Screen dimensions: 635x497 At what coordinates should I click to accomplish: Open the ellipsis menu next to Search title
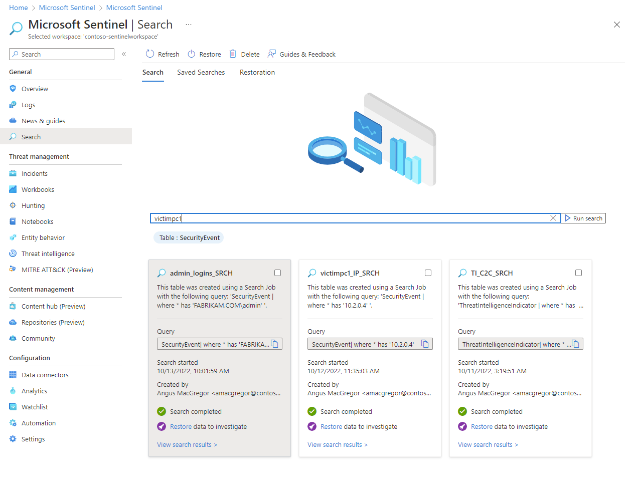click(188, 24)
